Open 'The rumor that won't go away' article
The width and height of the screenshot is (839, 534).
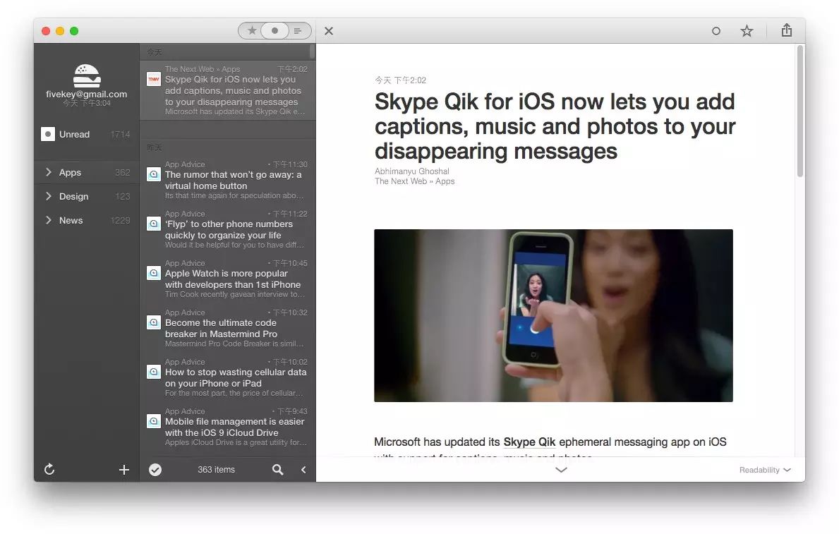(x=228, y=180)
